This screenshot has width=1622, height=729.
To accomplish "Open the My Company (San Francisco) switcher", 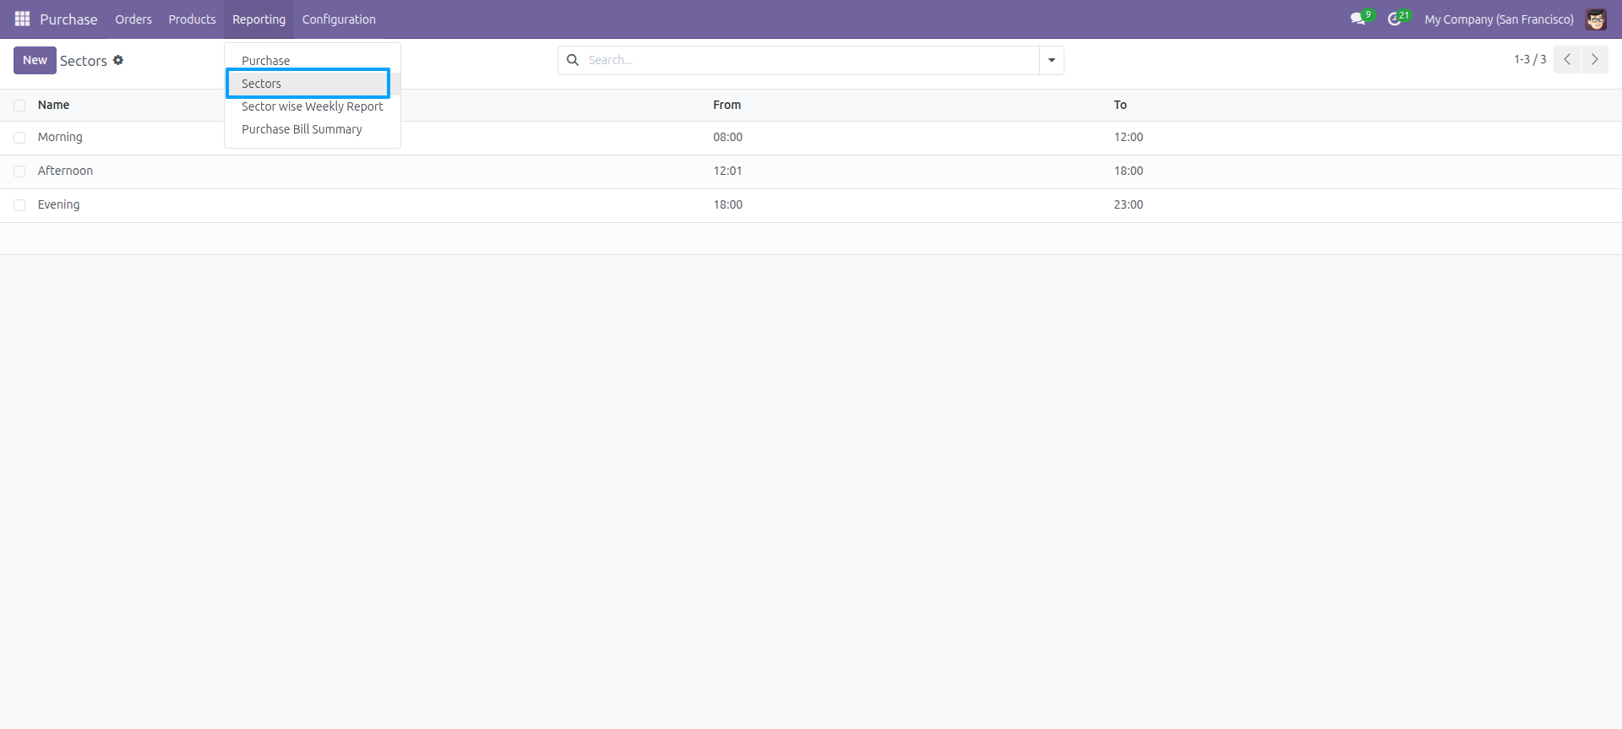I will [1499, 19].
